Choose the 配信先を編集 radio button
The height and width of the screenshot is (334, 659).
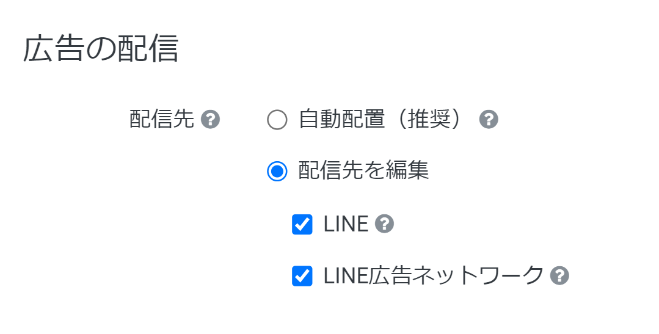[x=277, y=172]
